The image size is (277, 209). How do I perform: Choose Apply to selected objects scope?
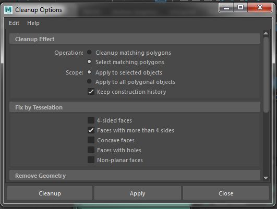[89, 72]
